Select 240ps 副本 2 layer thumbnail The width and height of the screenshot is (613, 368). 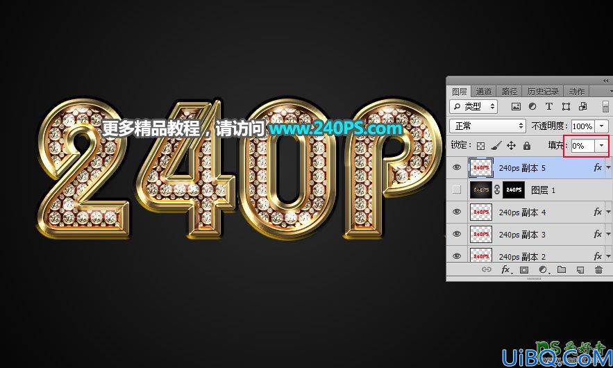tap(481, 255)
